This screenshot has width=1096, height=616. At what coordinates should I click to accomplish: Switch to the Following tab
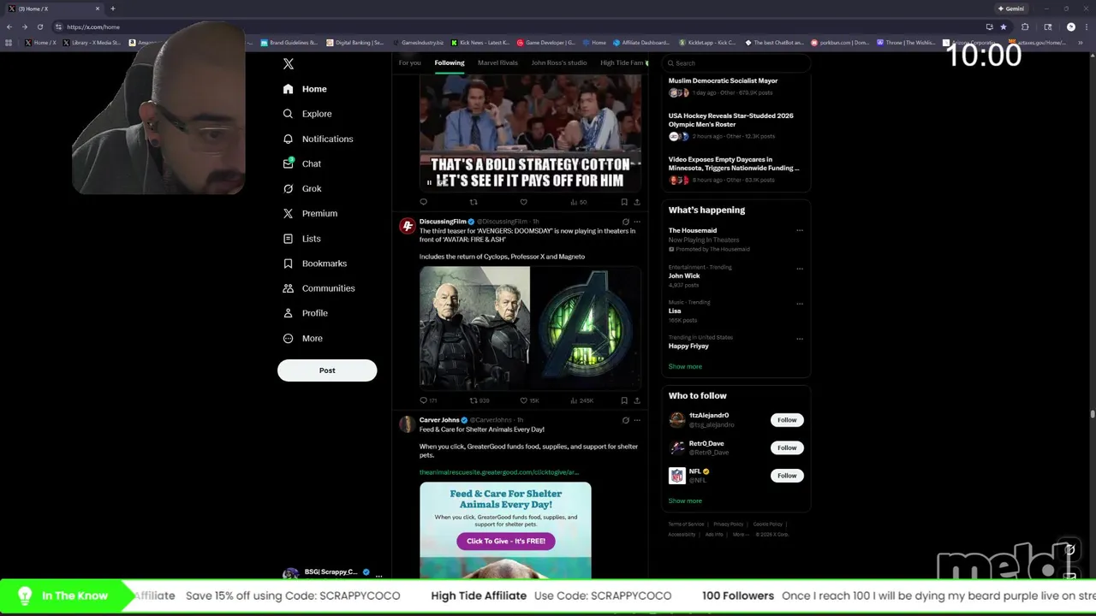[449, 62]
